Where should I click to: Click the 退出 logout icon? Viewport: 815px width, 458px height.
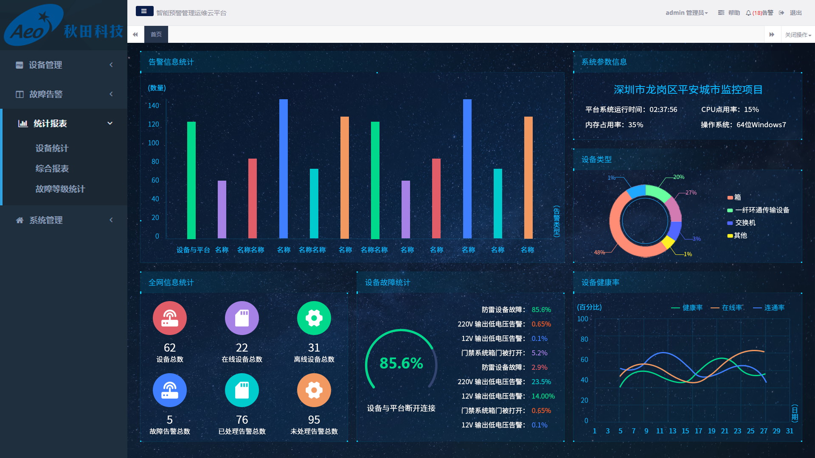tap(781, 13)
